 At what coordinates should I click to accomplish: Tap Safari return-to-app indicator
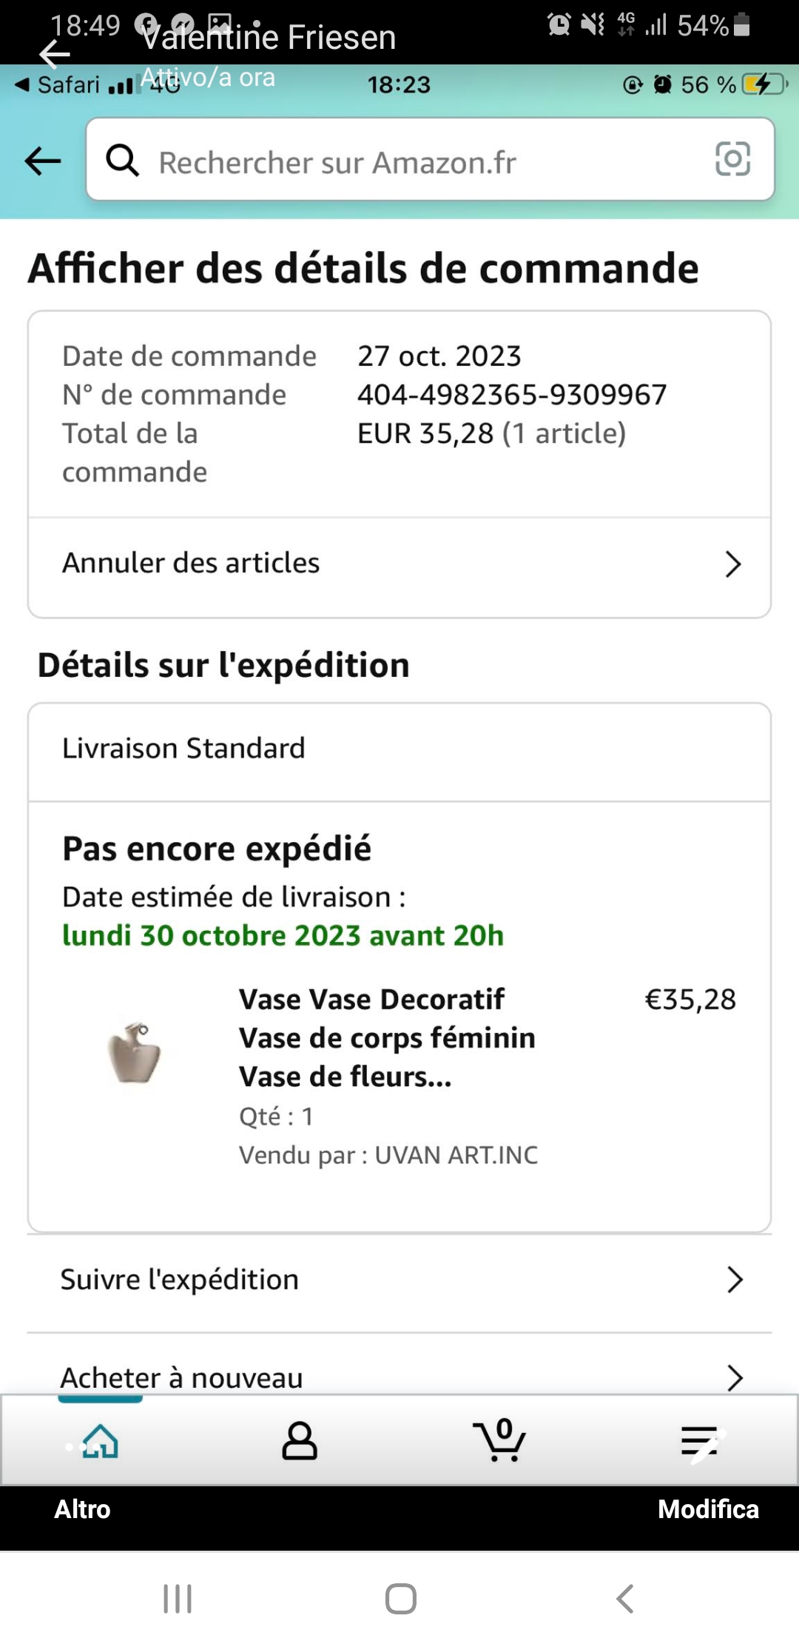tap(58, 85)
